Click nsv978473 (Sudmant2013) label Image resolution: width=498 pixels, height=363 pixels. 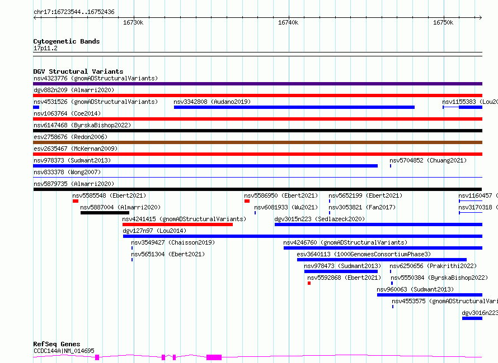[342, 266]
